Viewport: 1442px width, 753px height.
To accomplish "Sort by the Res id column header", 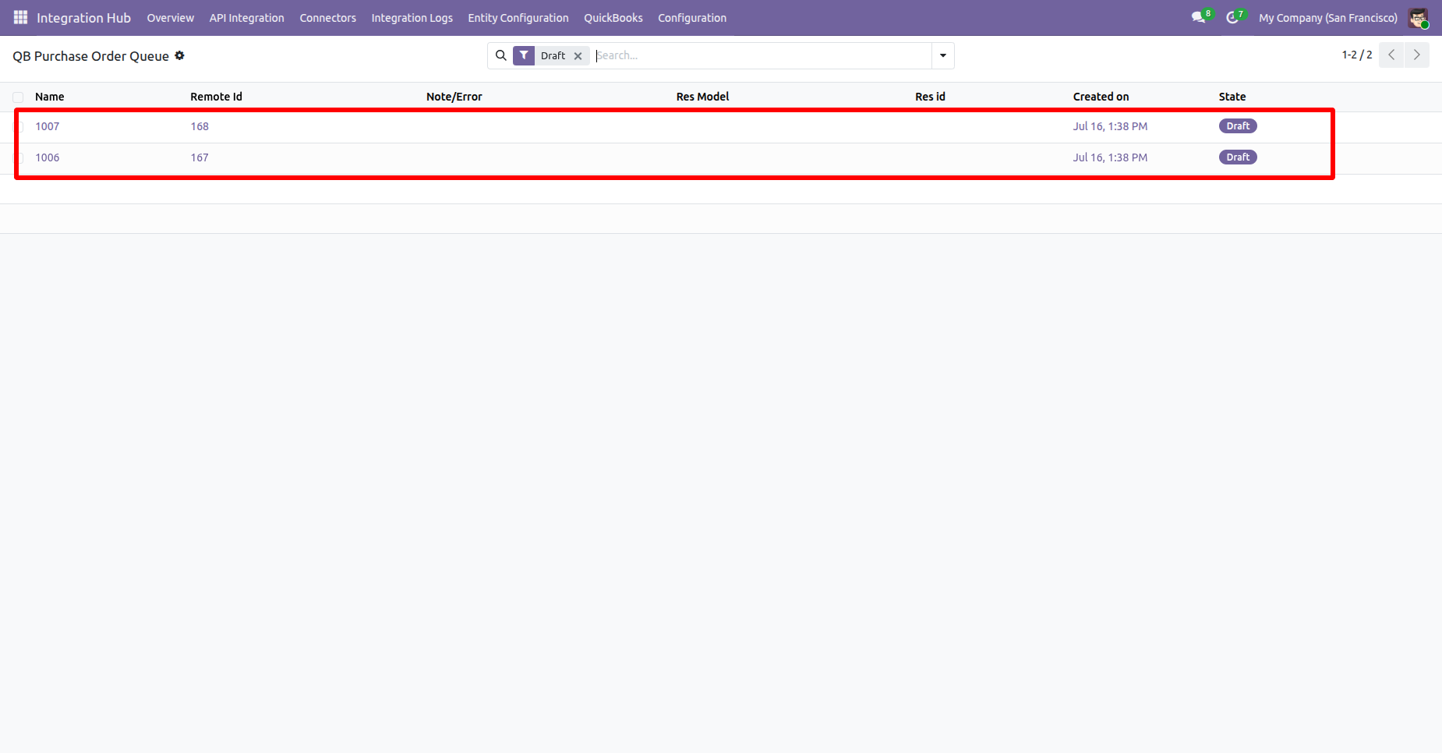I will pos(931,97).
